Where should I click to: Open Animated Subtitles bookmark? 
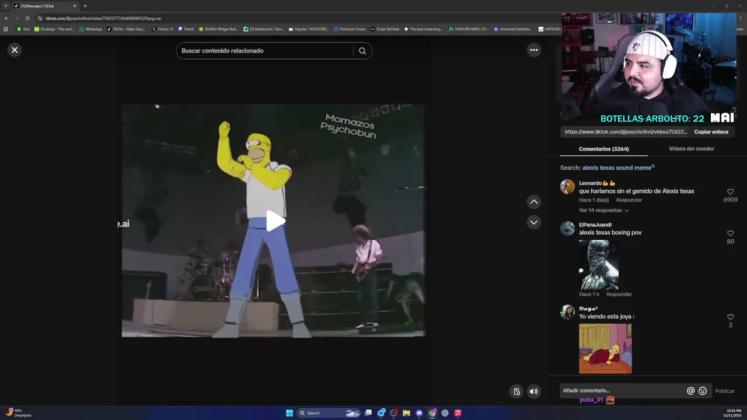(x=513, y=29)
